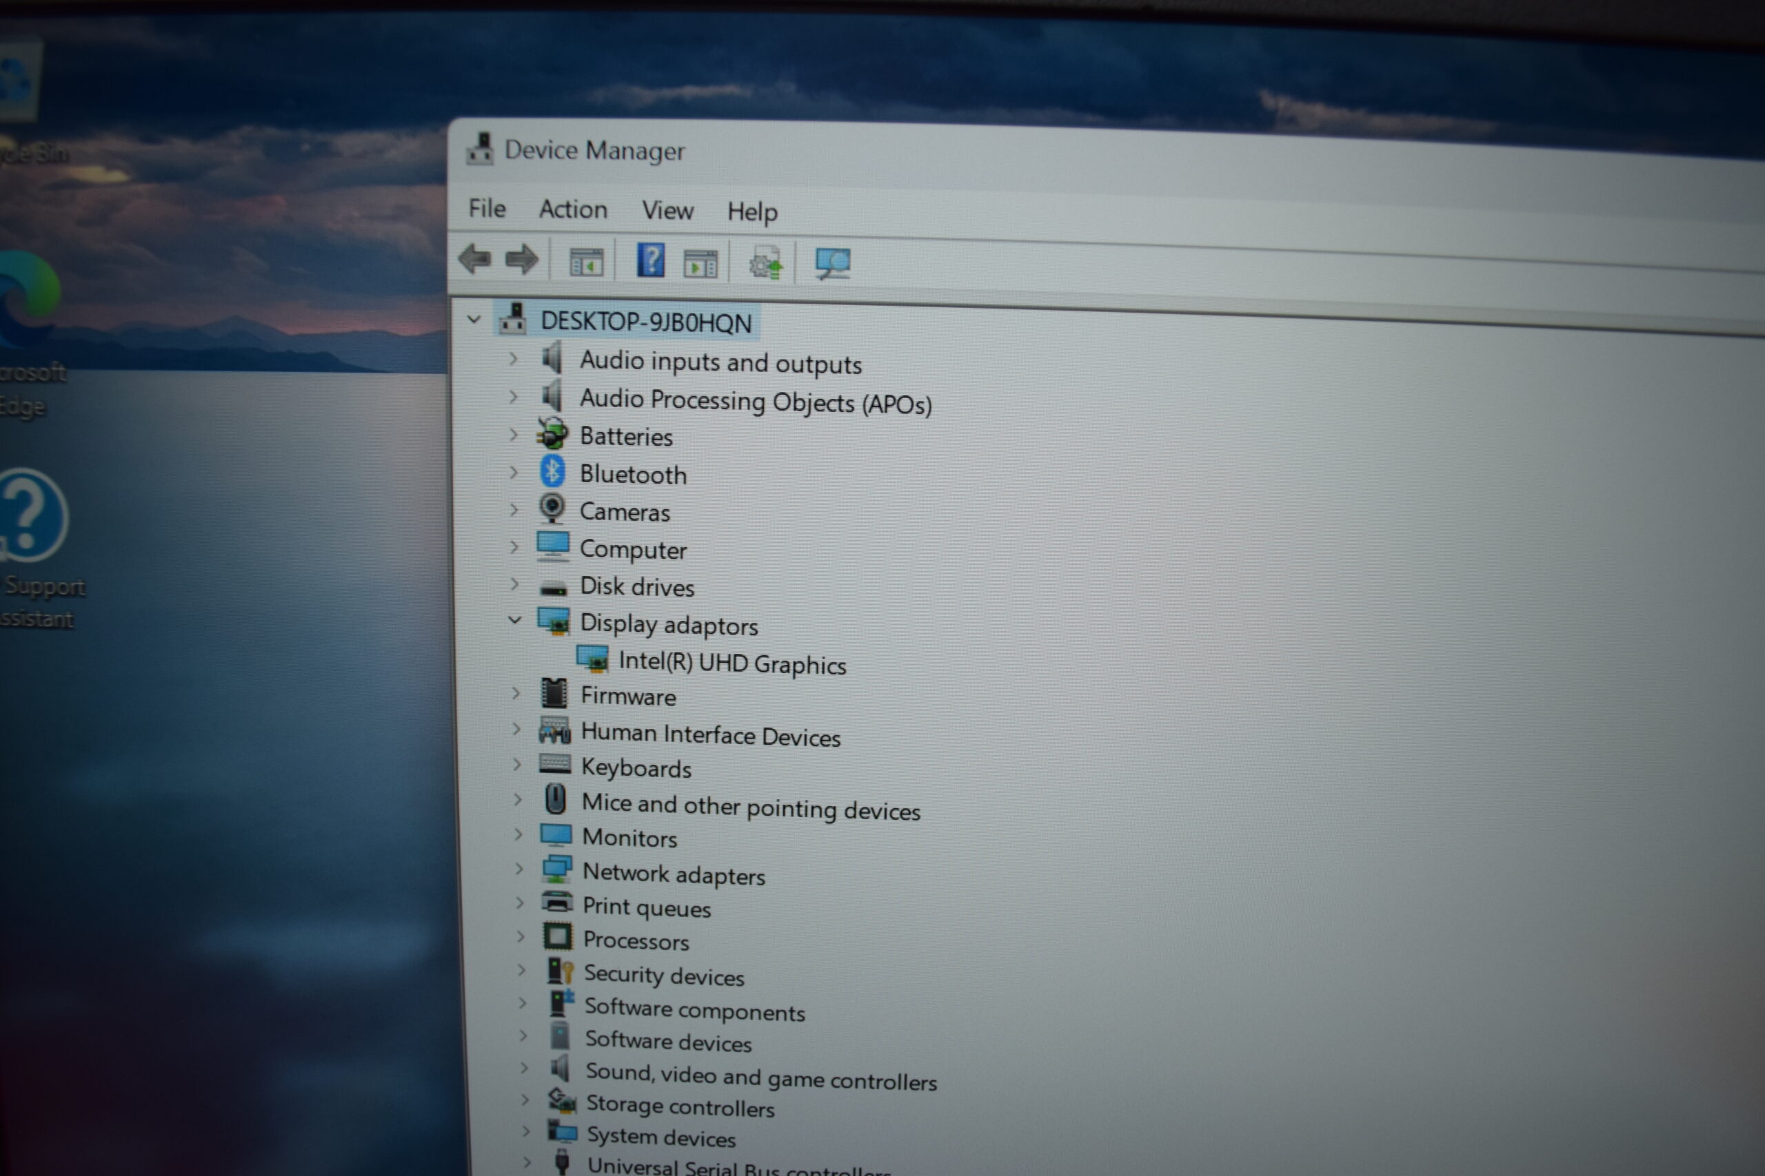Select the Software components label
The image size is (1765, 1176).
coord(695,1009)
